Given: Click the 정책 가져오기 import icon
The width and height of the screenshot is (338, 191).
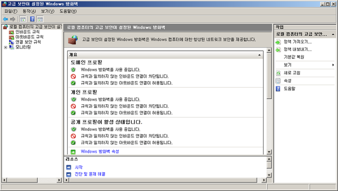Looking at the screenshot, I should click(x=278, y=42).
